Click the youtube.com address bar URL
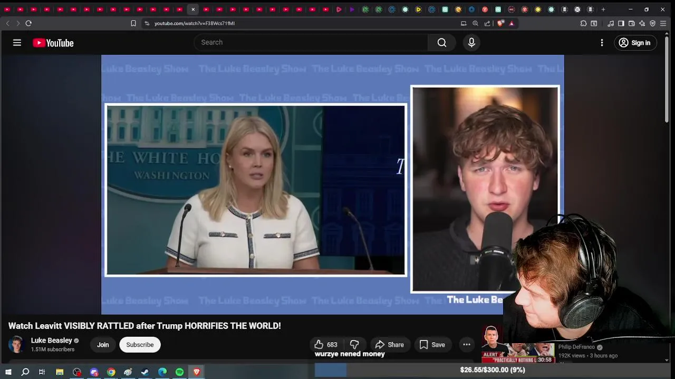675x379 pixels. coord(195,23)
